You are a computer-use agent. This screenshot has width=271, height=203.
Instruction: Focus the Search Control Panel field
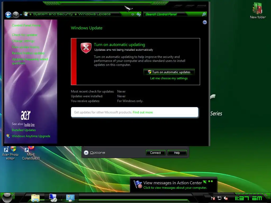click(x=173, y=14)
